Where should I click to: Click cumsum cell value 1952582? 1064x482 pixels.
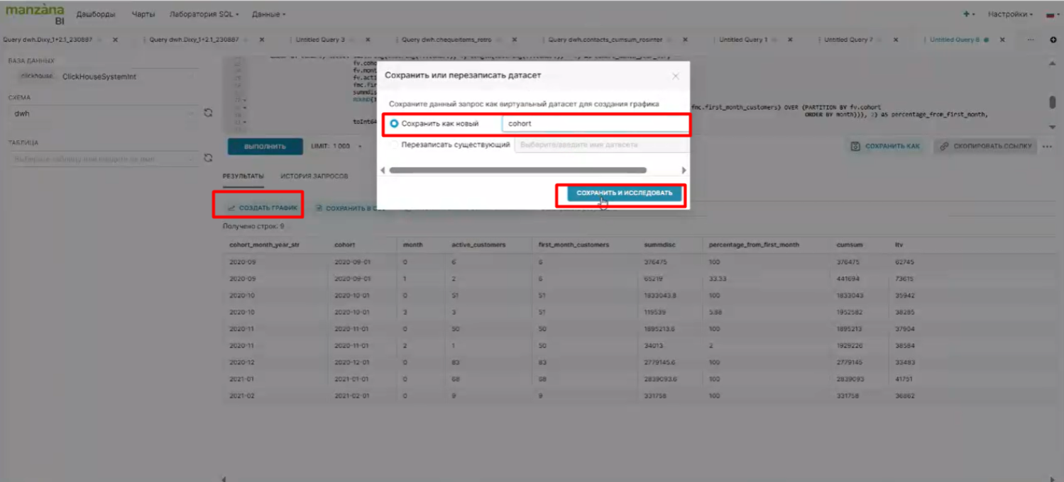pyautogui.click(x=849, y=312)
